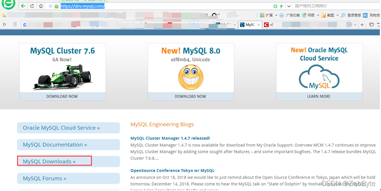Click the 截图 screenshot tool
This screenshot has height=191, width=381.
327,15
